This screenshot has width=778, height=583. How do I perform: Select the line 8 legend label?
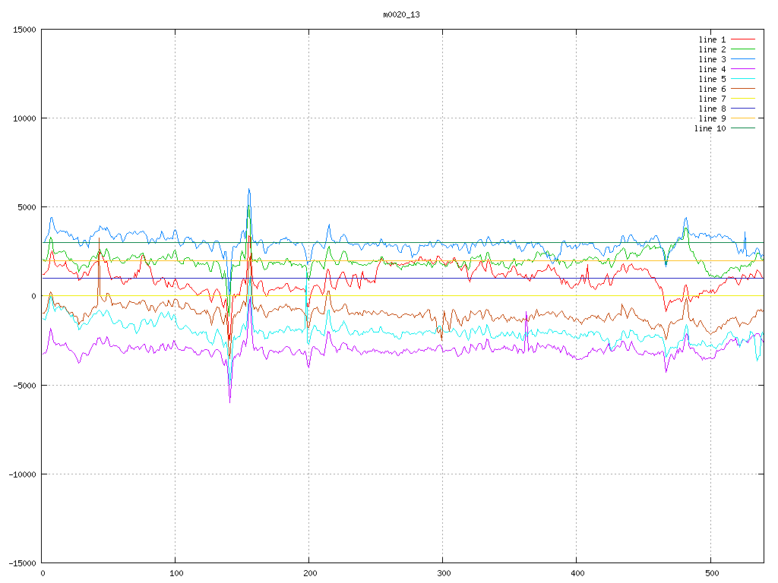click(712, 109)
